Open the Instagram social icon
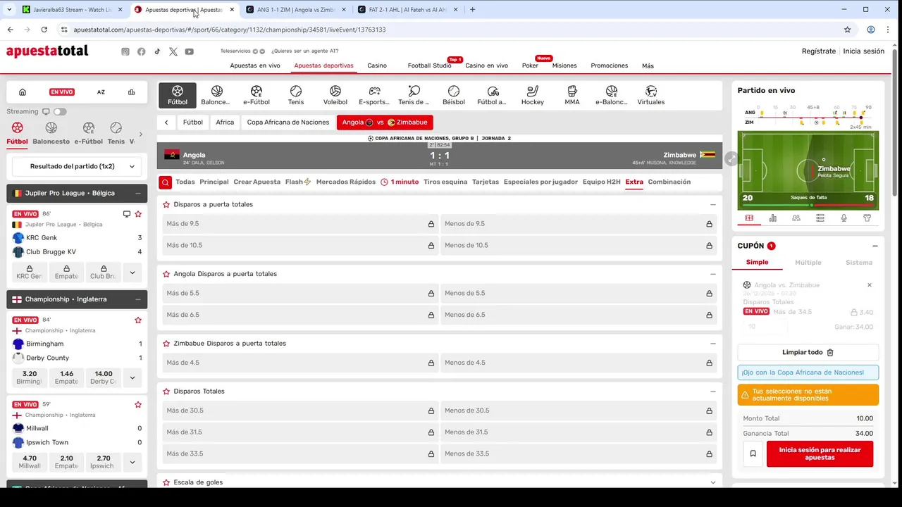 pos(125,51)
